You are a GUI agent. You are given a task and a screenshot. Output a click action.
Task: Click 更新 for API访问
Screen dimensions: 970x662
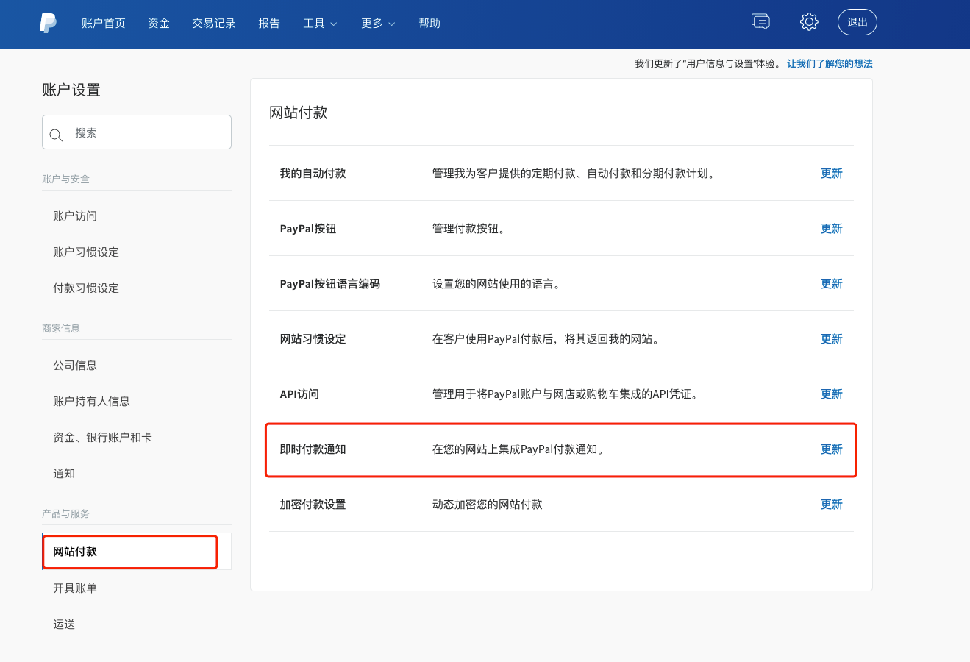coord(832,394)
